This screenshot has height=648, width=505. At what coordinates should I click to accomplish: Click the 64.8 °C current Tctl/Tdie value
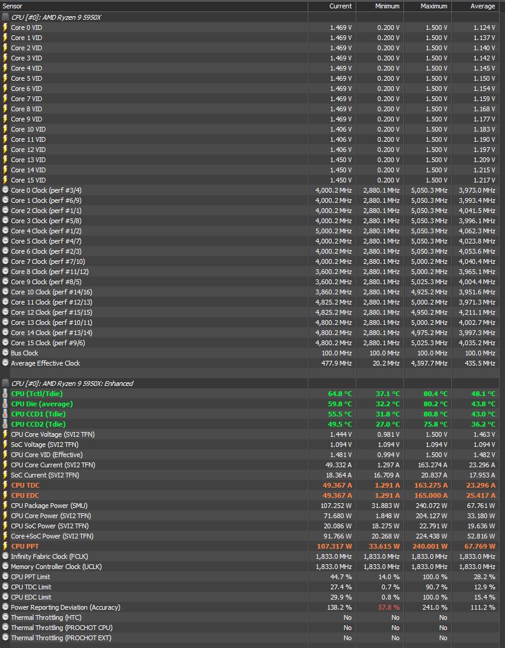pyautogui.click(x=340, y=394)
